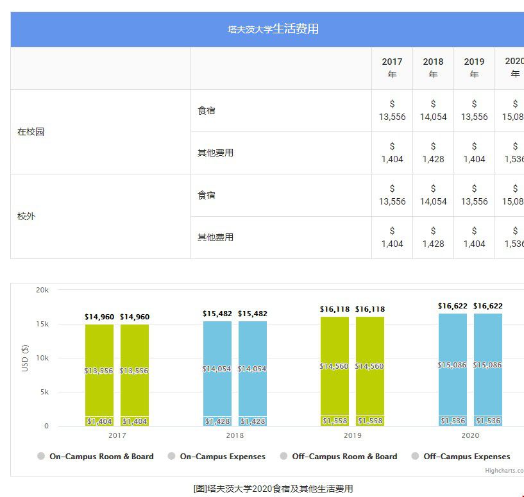Viewport: 524px width, 497px height.
Task: Select 校外 食宿 value for 2018
Action: coord(433,195)
